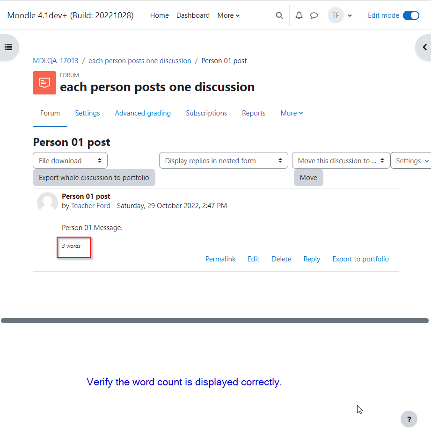Click the TF user avatar
The height and width of the screenshot is (441, 431).
[336, 15]
